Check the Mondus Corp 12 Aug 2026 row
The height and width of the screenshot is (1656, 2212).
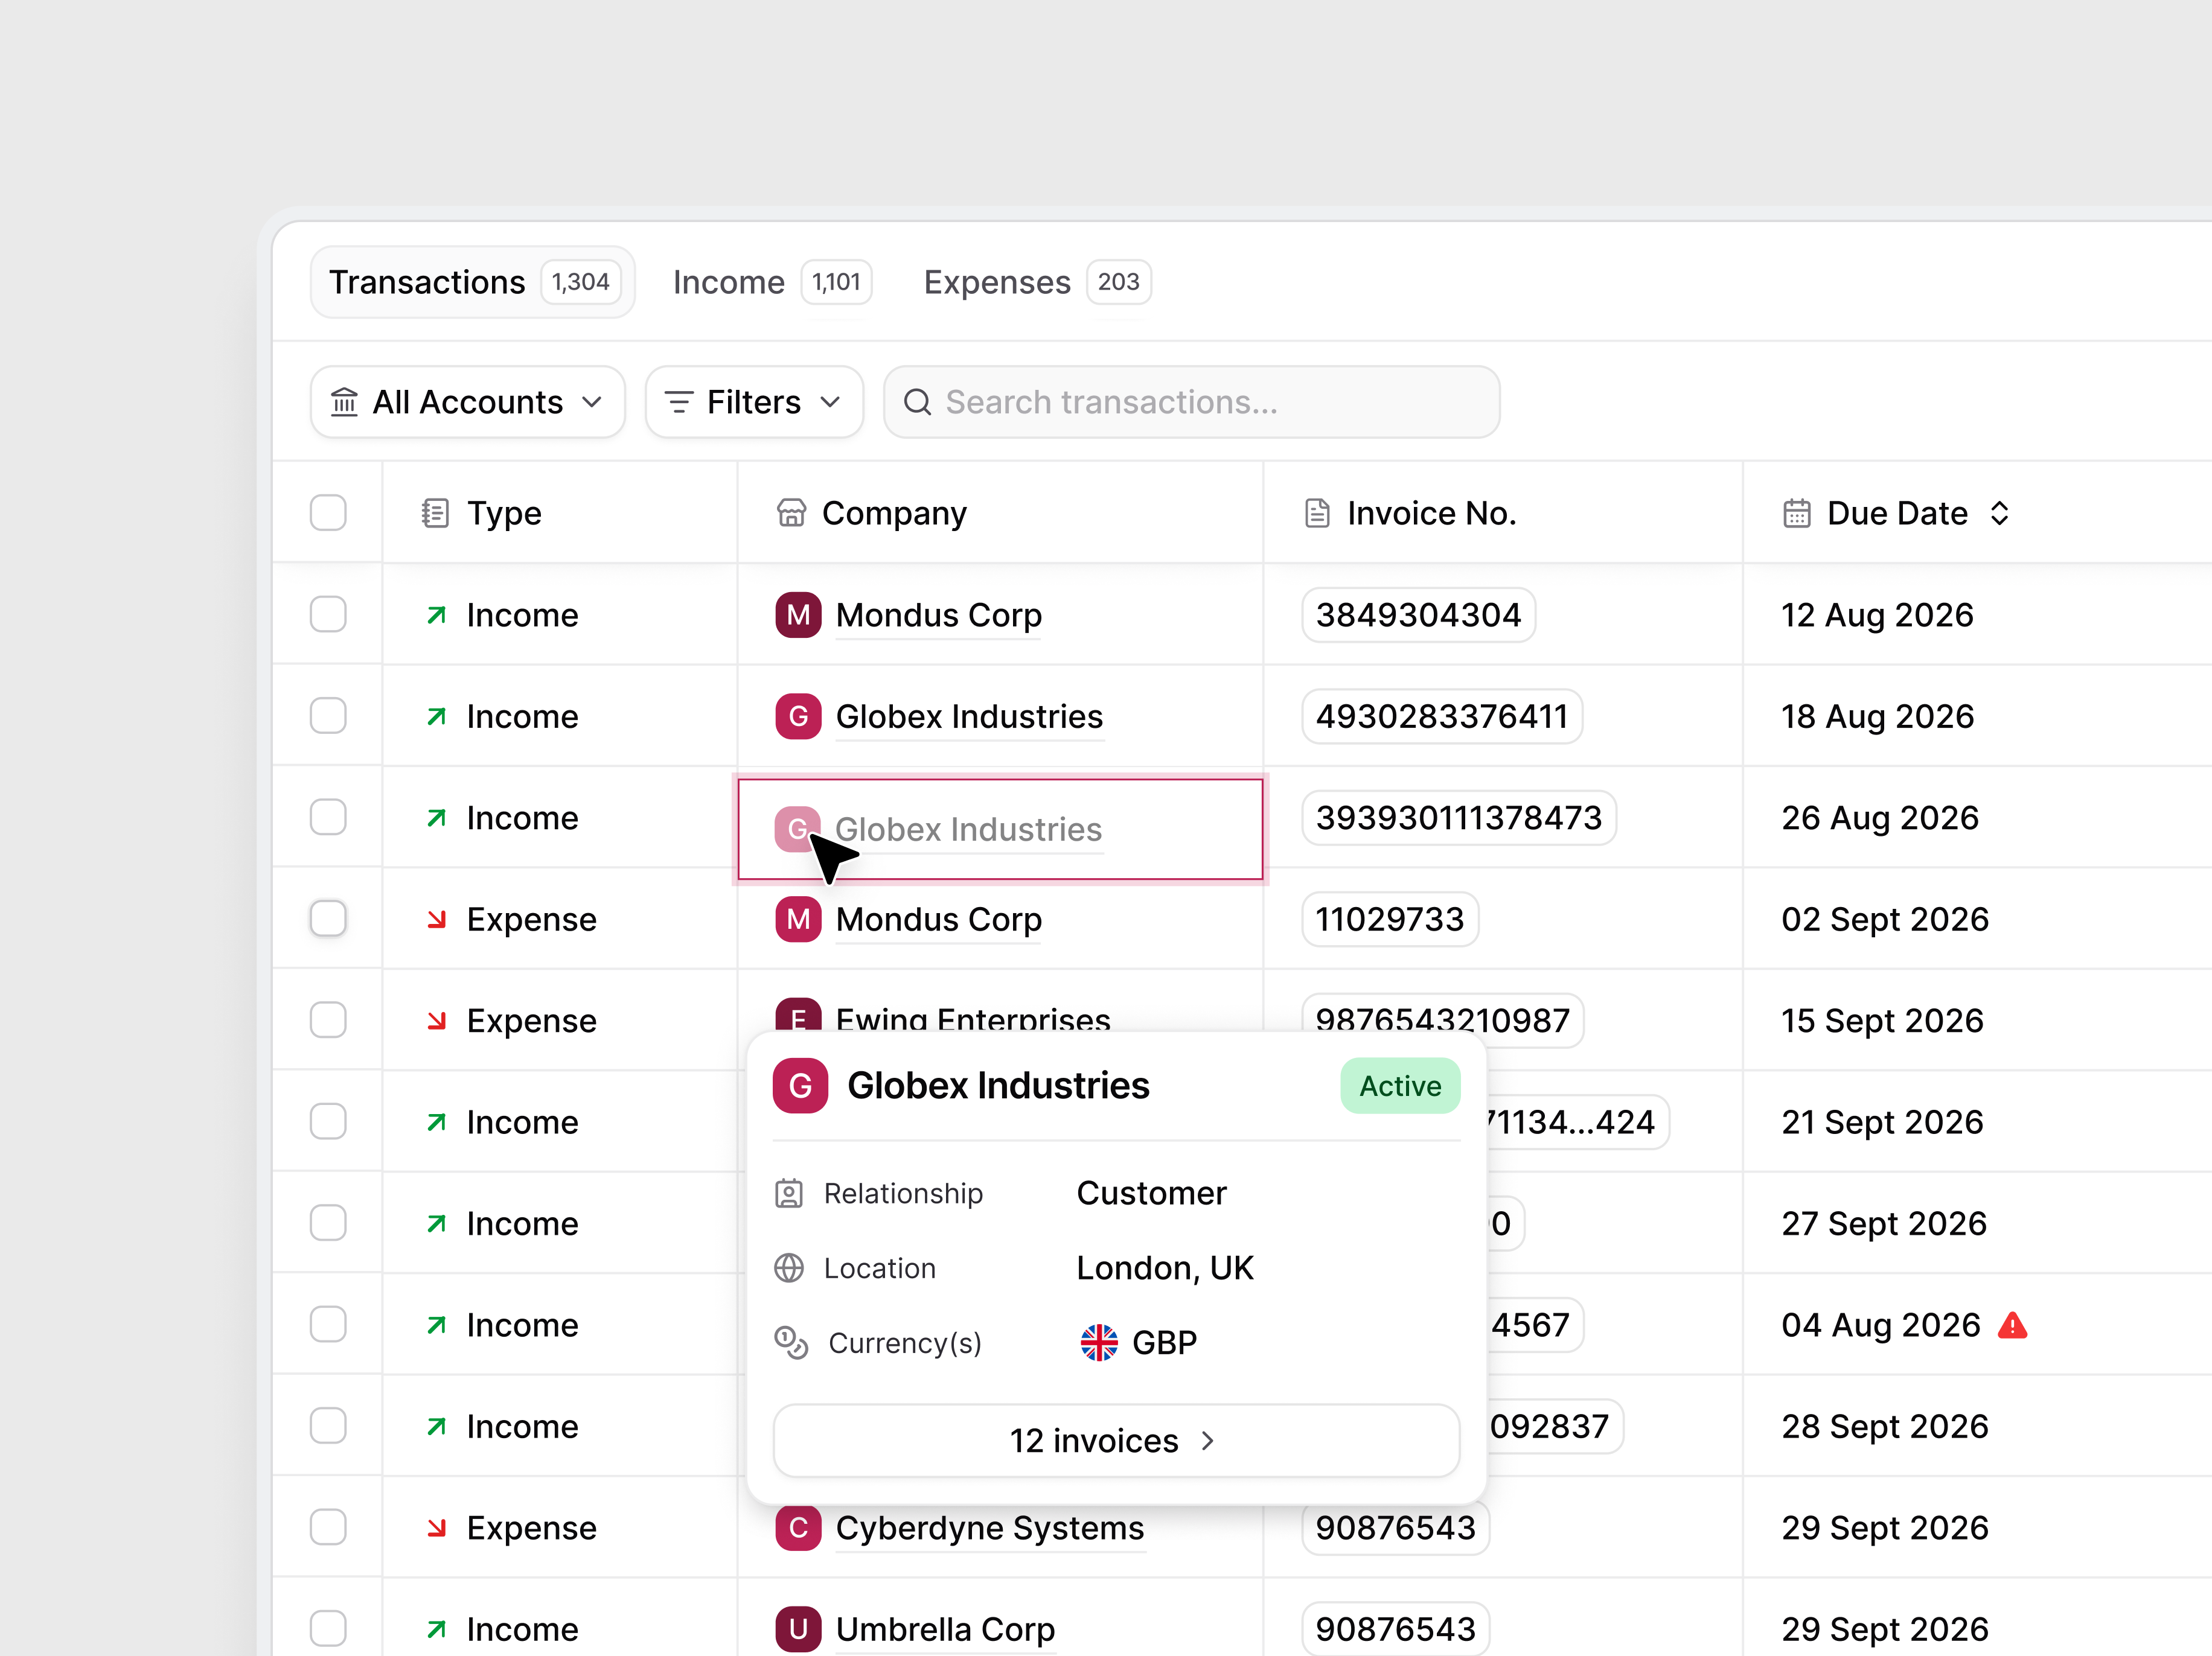click(328, 614)
